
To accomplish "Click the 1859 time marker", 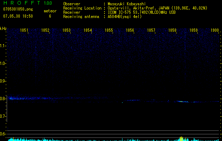I will pyautogui.click(x=193, y=30).
